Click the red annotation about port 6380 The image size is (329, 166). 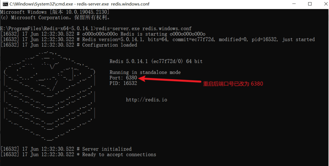click(233, 84)
